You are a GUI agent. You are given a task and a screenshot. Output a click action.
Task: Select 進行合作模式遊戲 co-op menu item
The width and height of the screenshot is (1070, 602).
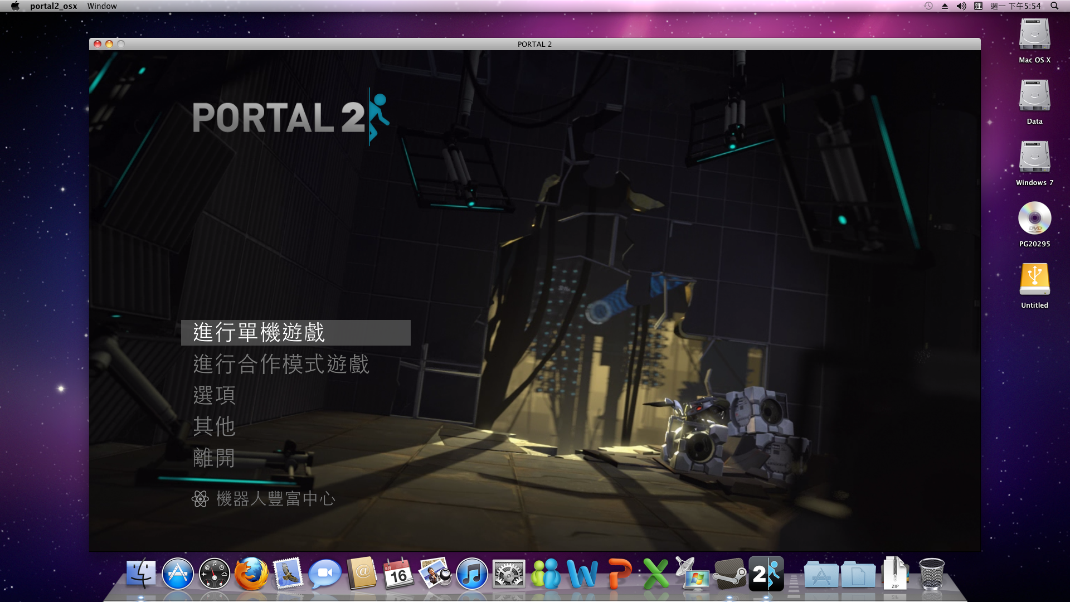tap(281, 365)
